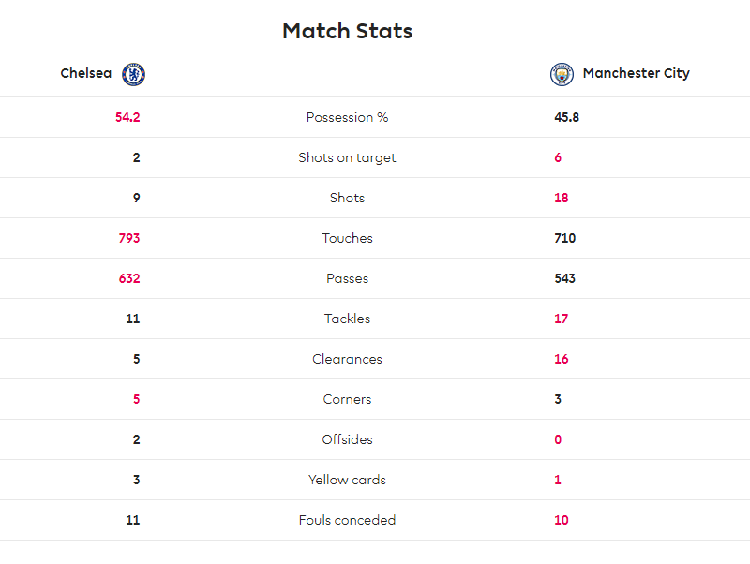Click the Yellow cards stat label
The image size is (750, 564).
pos(347,480)
